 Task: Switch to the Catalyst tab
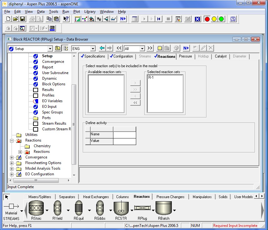click(221, 56)
